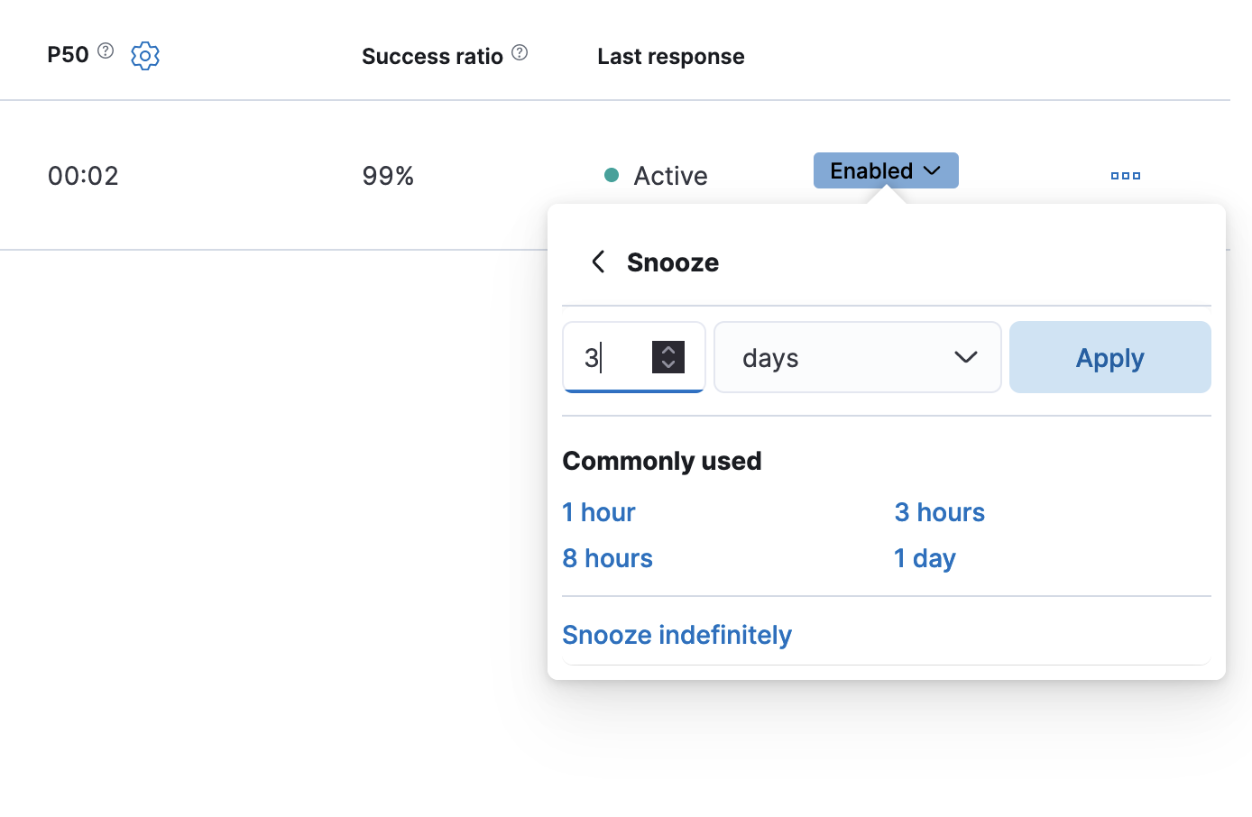1252x817 pixels.
Task: Click the chevron on the days selector
Action: 966,357
